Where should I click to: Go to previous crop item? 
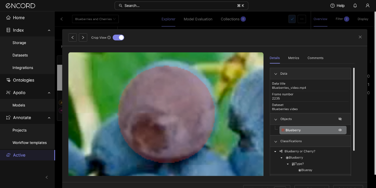(72, 37)
